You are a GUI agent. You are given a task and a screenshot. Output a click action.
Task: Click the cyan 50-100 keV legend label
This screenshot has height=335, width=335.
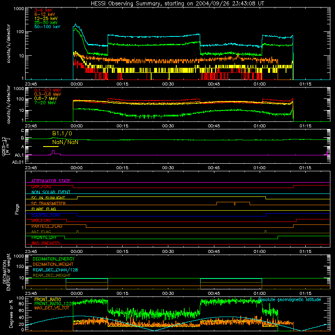click(47, 27)
